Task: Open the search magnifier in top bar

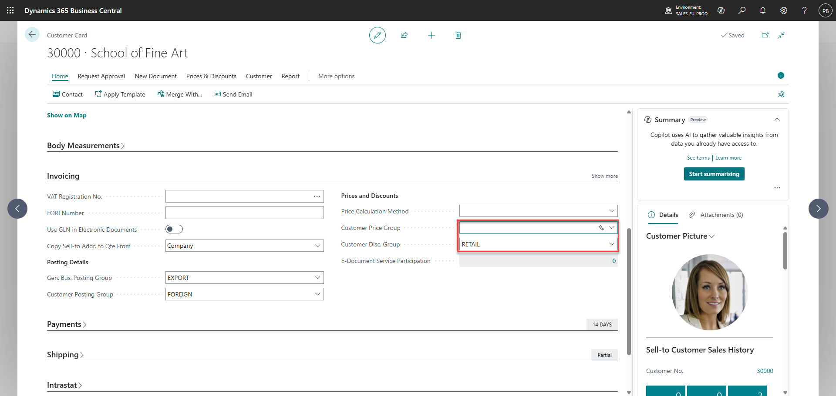Action: (x=742, y=10)
